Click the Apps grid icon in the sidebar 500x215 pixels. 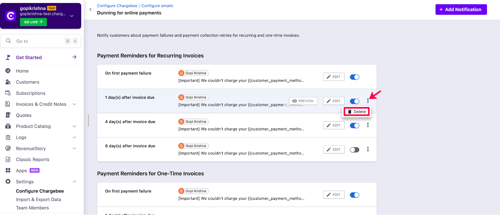8,170
